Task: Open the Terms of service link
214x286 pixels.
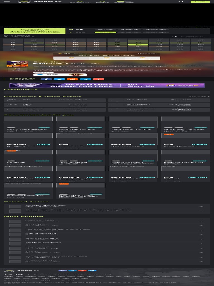Action: (x=17, y=281)
